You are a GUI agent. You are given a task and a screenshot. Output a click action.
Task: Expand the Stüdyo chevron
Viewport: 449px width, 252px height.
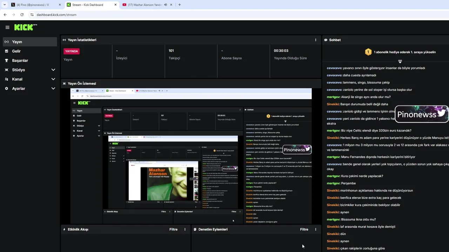(x=53, y=70)
